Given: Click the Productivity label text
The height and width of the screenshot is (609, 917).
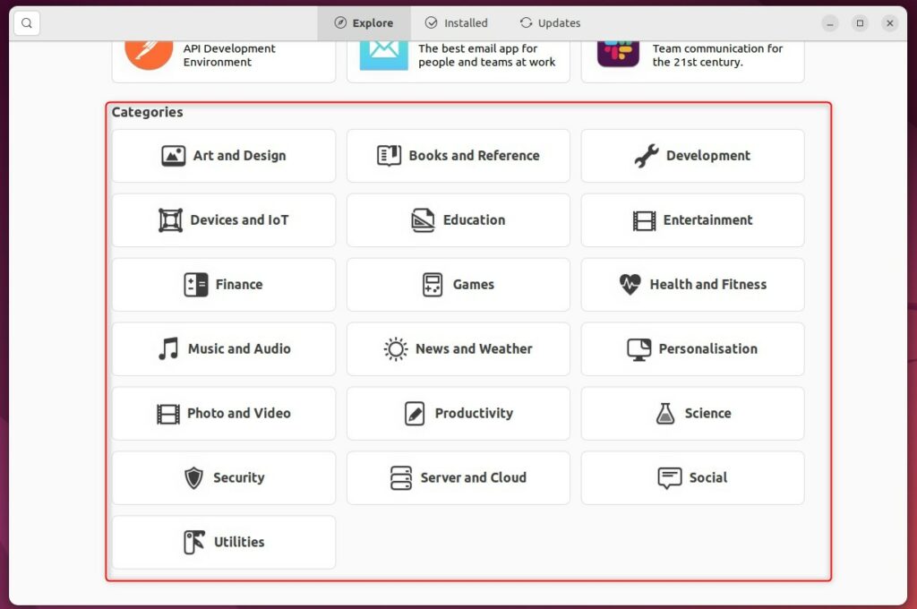Looking at the screenshot, I should coord(475,413).
